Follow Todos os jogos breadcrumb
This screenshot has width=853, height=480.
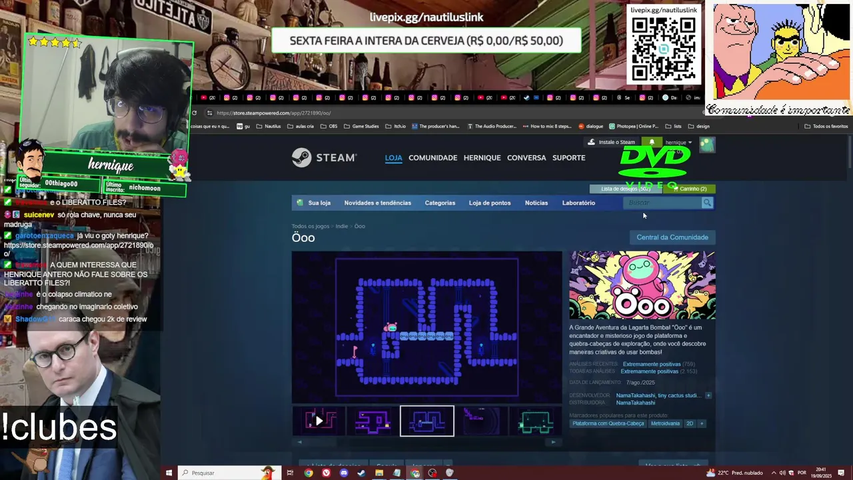310,227
